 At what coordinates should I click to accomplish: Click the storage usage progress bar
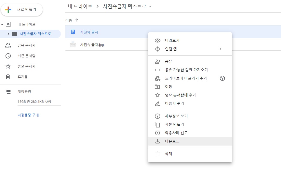tap(39, 105)
